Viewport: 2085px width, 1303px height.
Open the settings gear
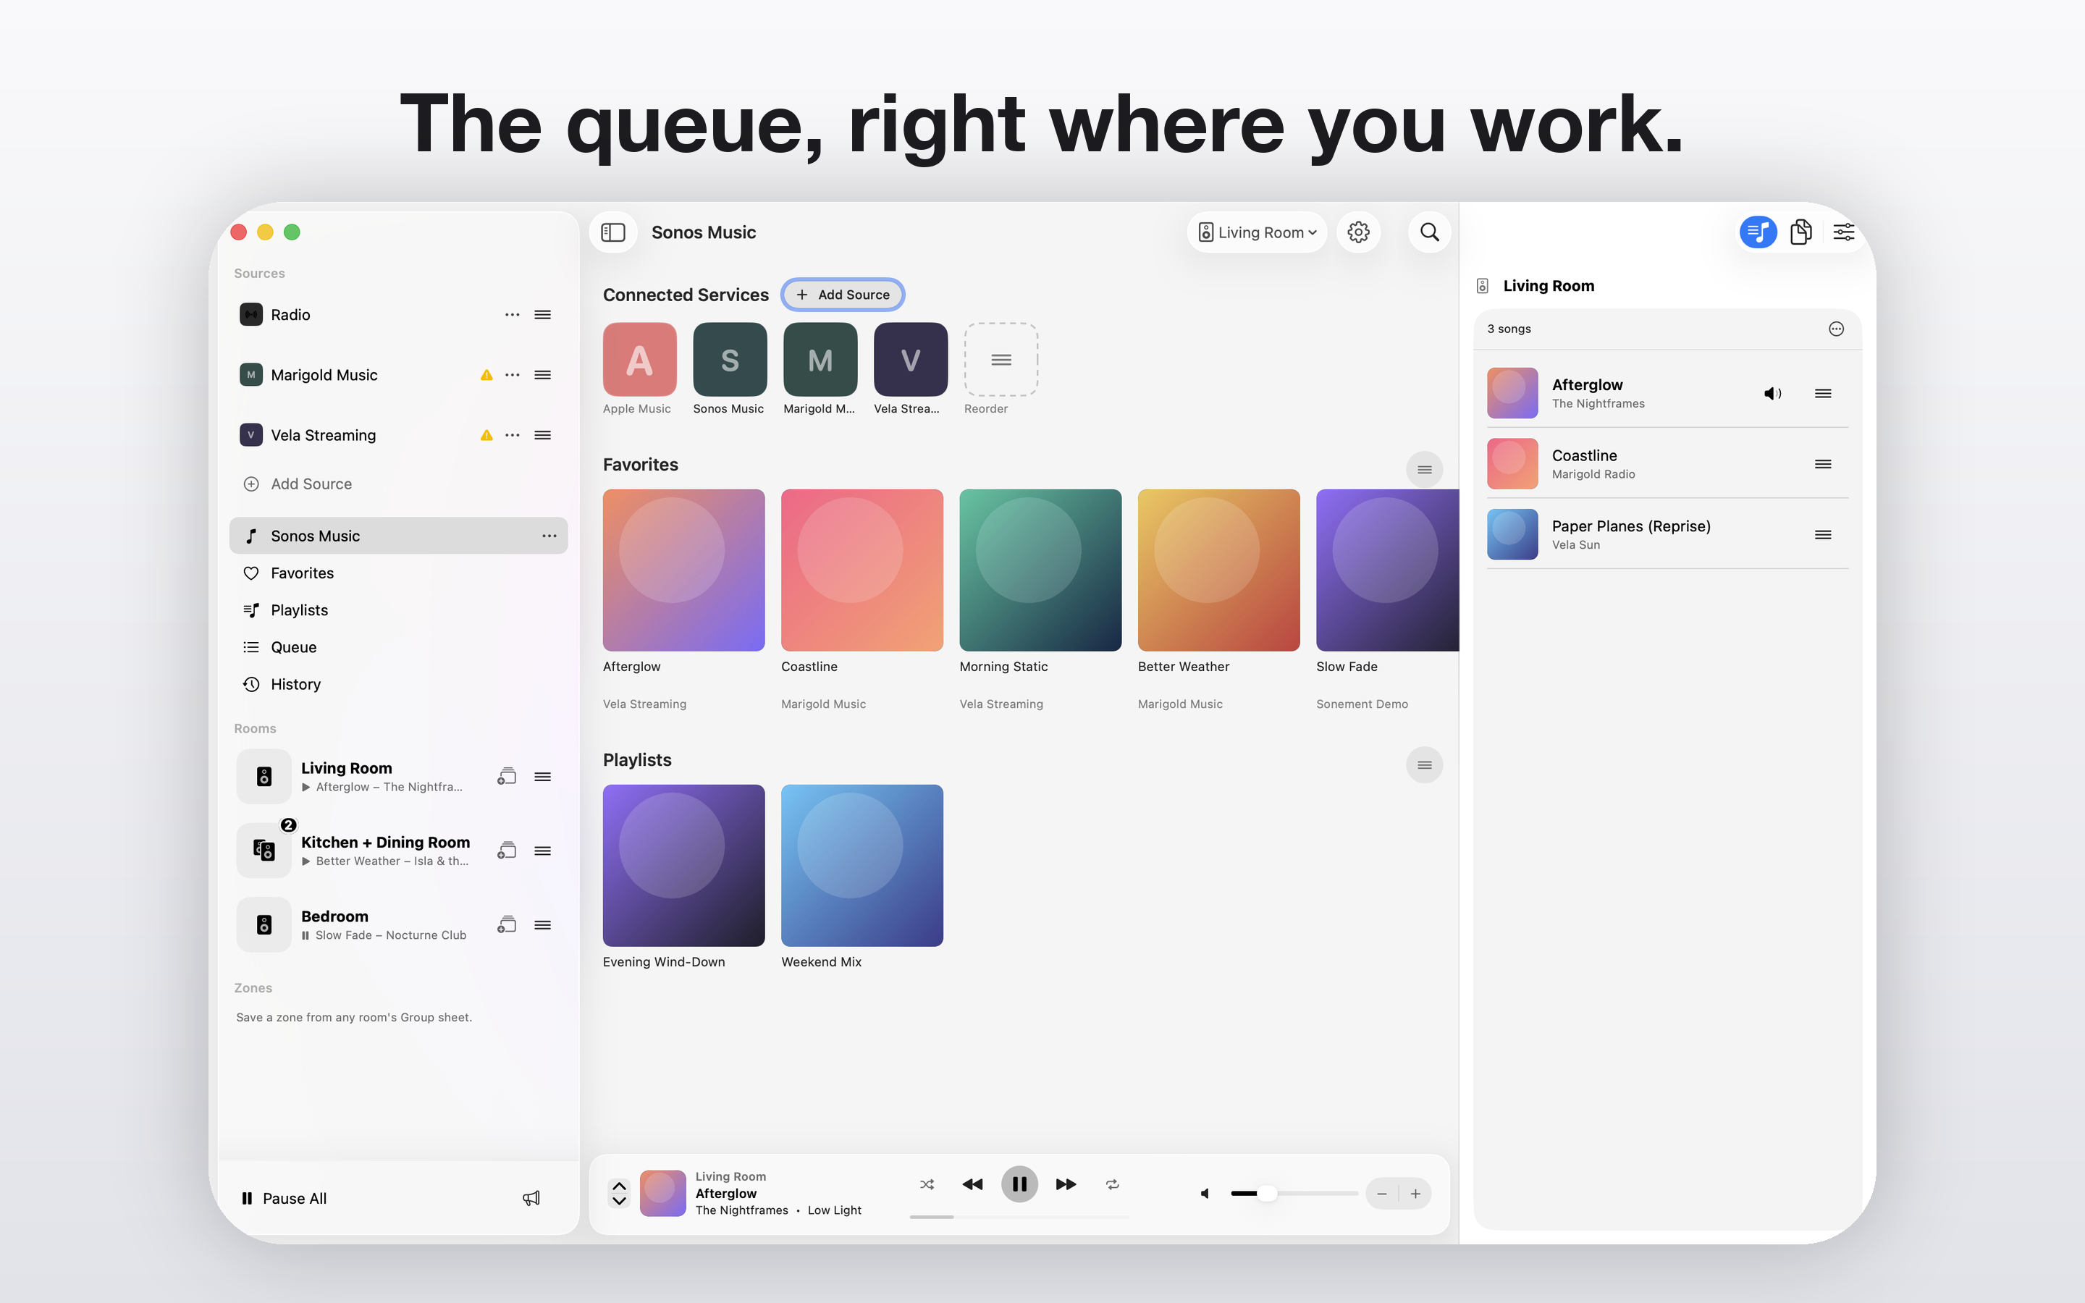tap(1358, 232)
